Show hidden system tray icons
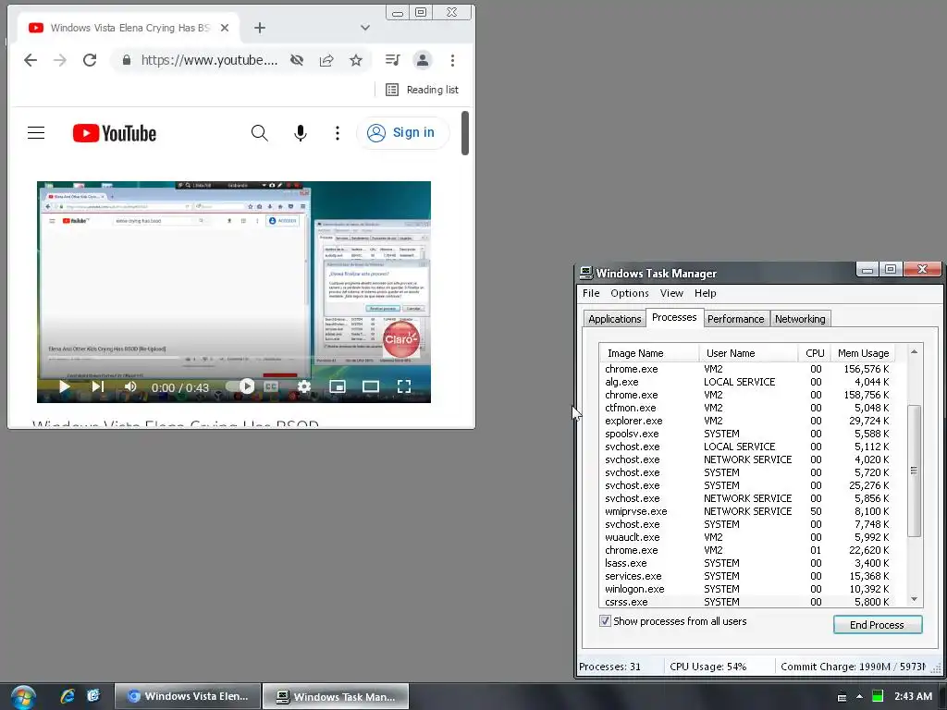The width and height of the screenshot is (947, 710). click(x=859, y=697)
